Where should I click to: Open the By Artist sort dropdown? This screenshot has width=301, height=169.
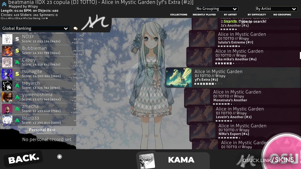(x=276, y=9)
